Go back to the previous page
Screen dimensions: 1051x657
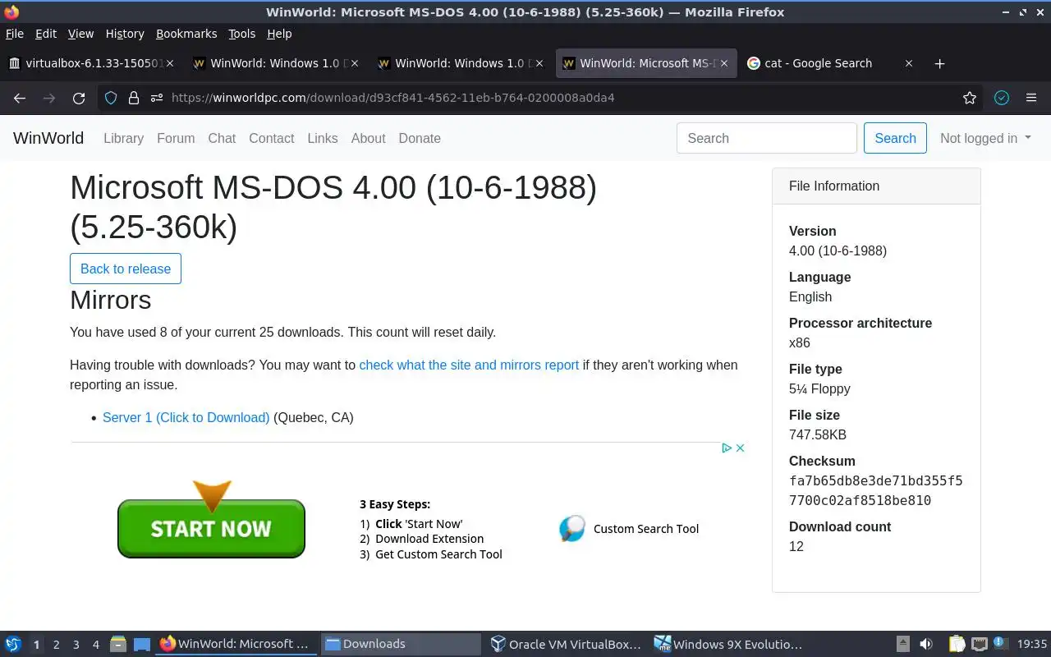[20, 98]
